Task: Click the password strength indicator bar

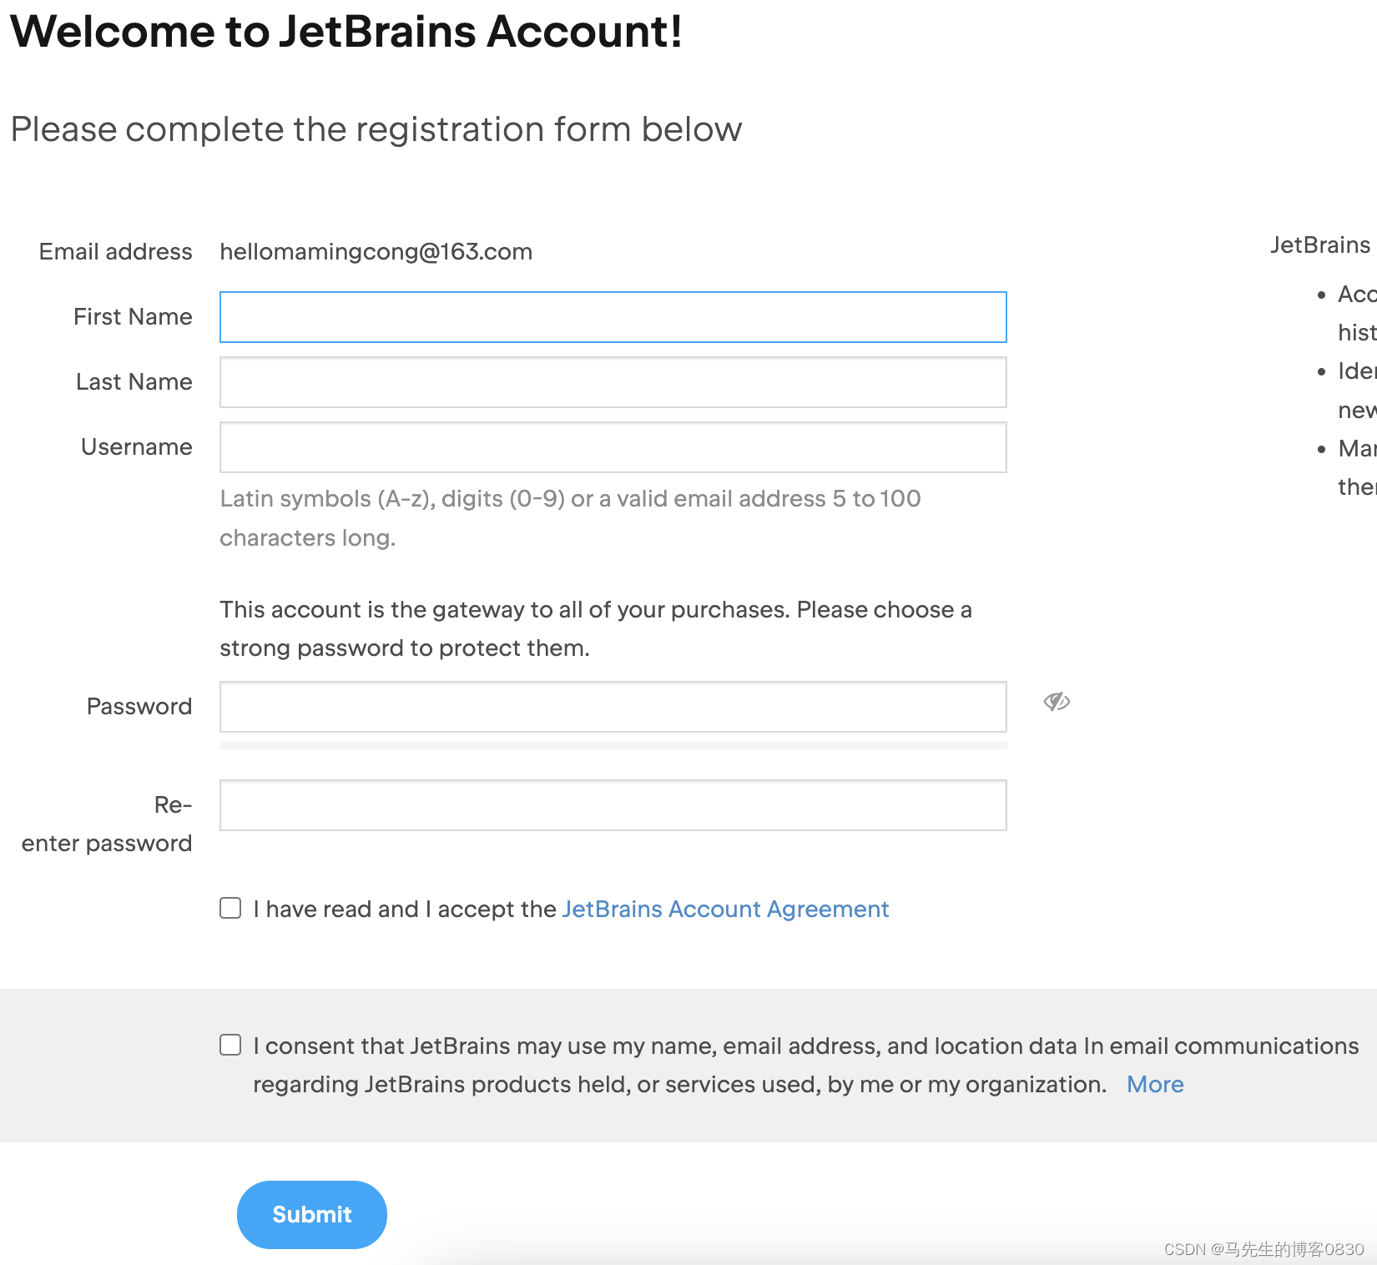Action: click(613, 745)
